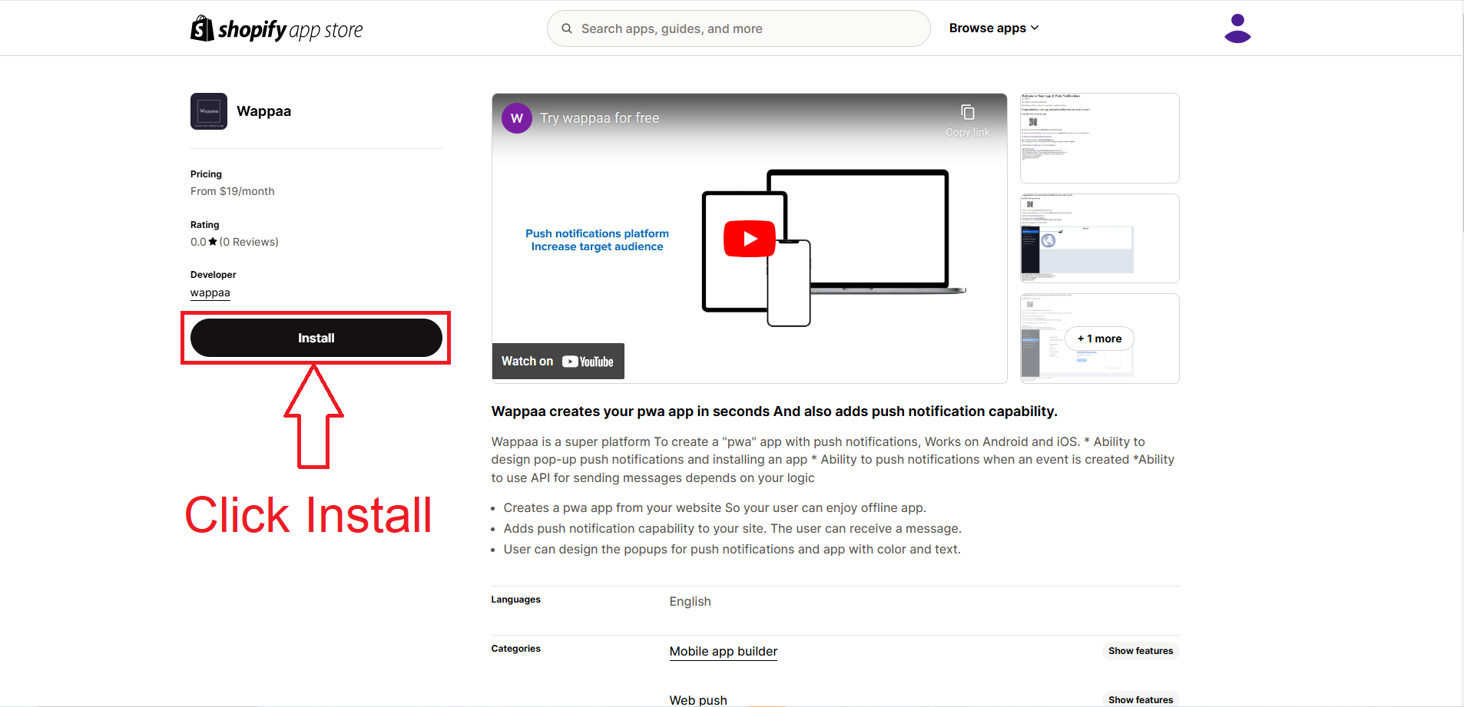
Task: Open the Mobile app builder category link
Action: [x=724, y=651]
